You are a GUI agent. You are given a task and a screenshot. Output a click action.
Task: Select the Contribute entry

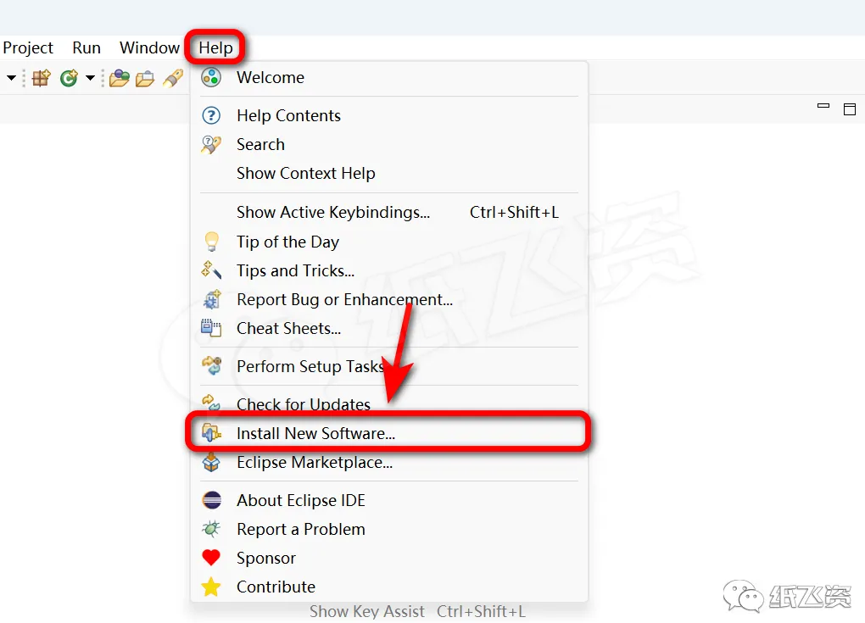tap(389, 587)
